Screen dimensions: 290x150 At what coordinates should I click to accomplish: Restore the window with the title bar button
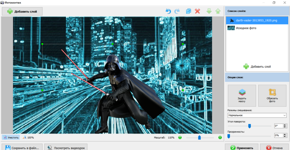pyautogui.click(x=274, y=3)
